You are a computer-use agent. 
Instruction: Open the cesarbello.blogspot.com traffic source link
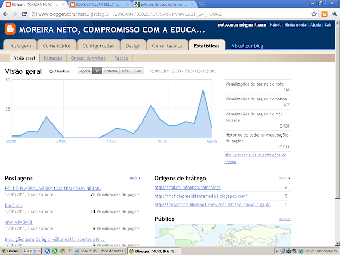(x=212, y=205)
